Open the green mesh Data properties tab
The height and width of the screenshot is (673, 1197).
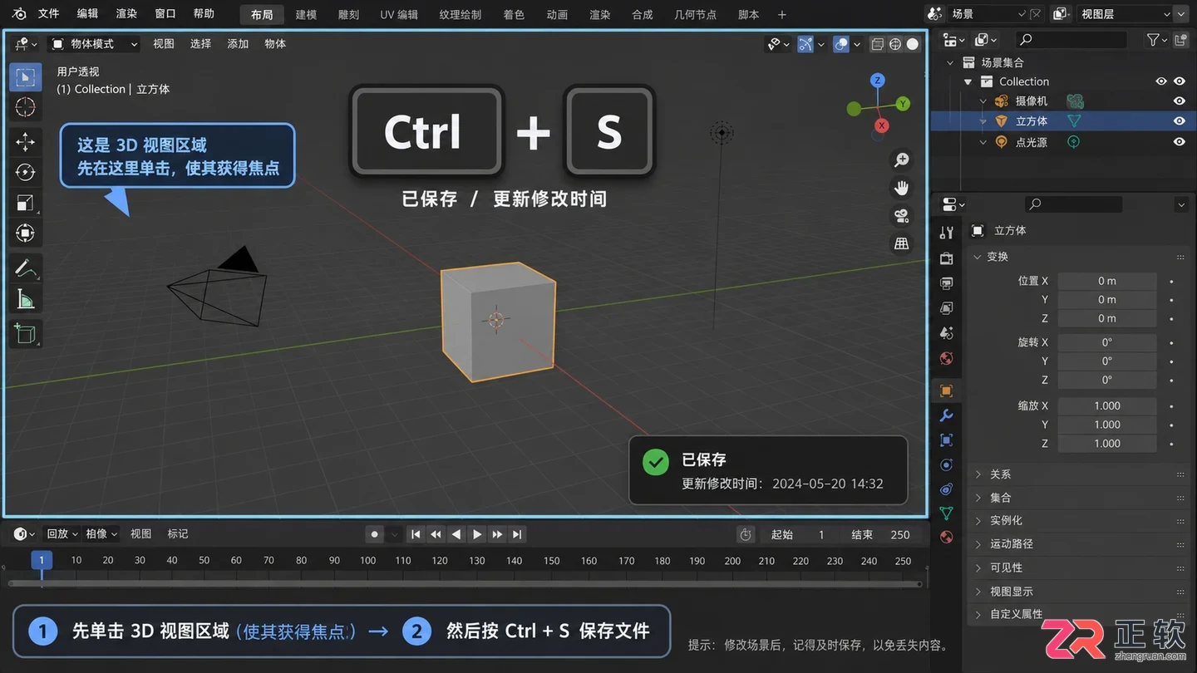click(946, 513)
